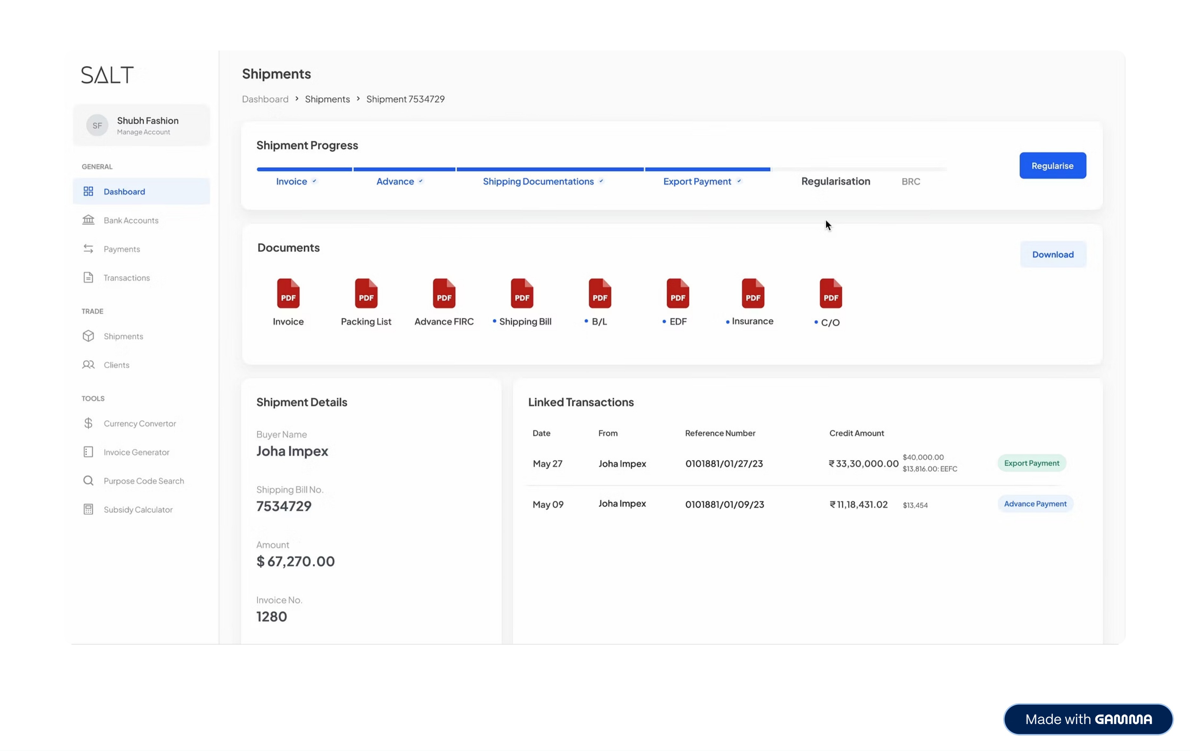Open the EDF PDF document icon
The image size is (1190, 751).
[x=678, y=293]
